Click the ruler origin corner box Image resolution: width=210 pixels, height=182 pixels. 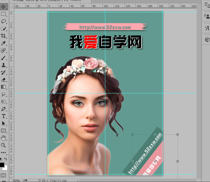[x=12, y=6]
